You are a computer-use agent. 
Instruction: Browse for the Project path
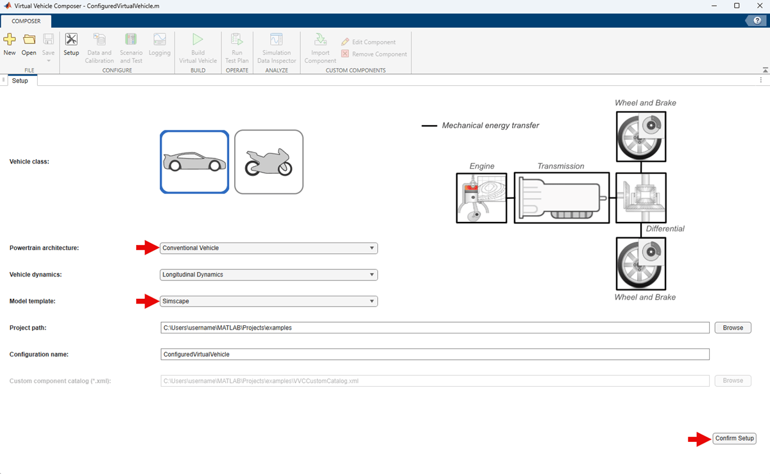pos(733,328)
